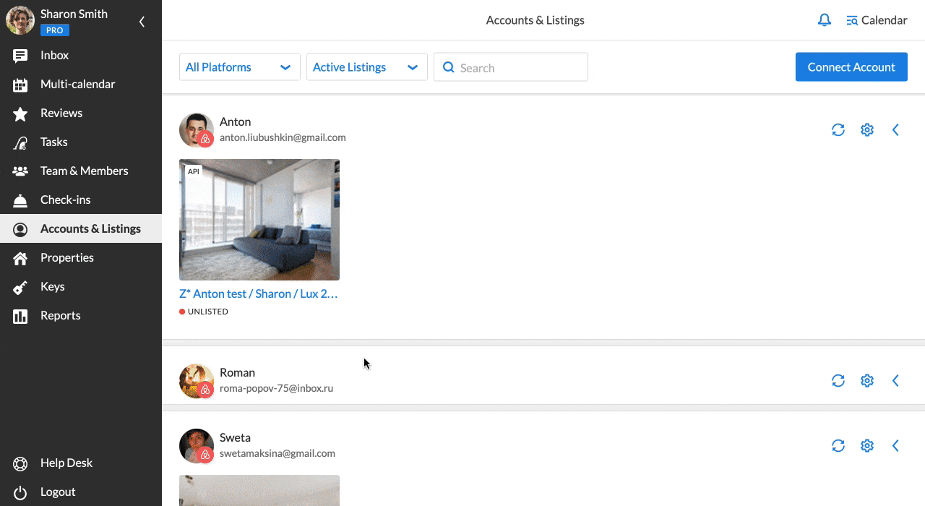The image size is (925, 506).
Task: Collapse Anton's account section chevron
Action: pos(895,129)
